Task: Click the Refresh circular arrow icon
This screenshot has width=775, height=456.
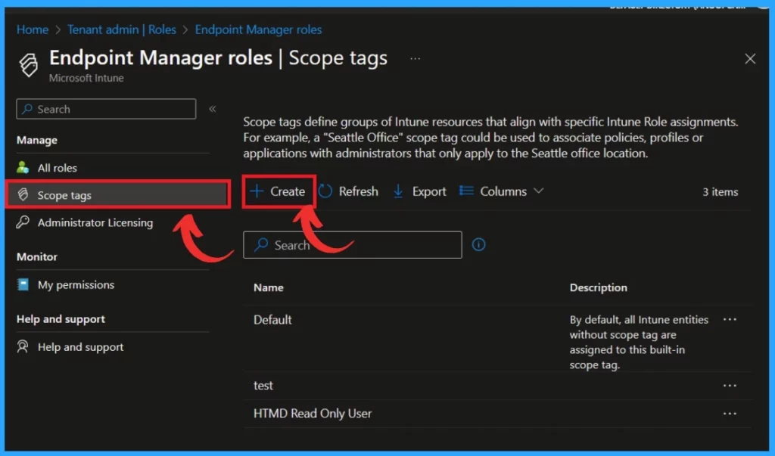Action: click(x=325, y=191)
